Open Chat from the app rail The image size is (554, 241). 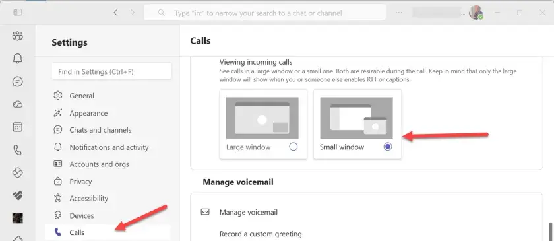17,82
